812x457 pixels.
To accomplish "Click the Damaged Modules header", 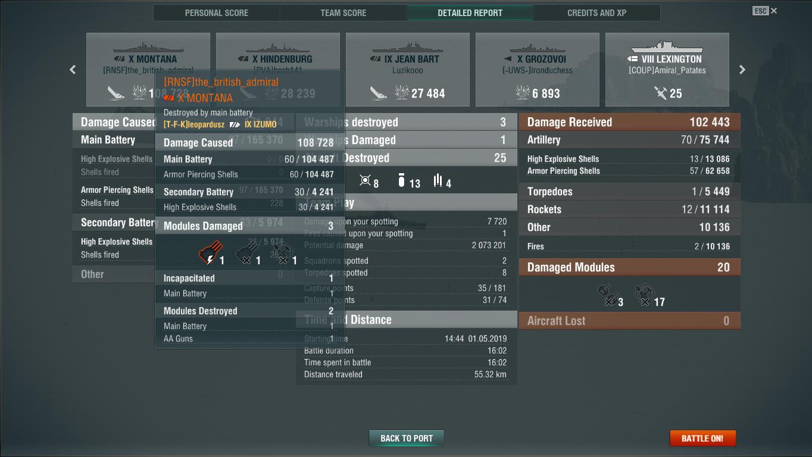I will [x=630, y=267].
